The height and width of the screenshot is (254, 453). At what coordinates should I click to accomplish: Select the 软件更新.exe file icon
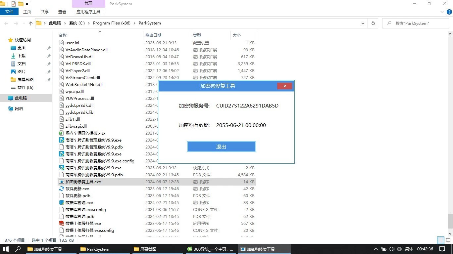coord(61,189)
